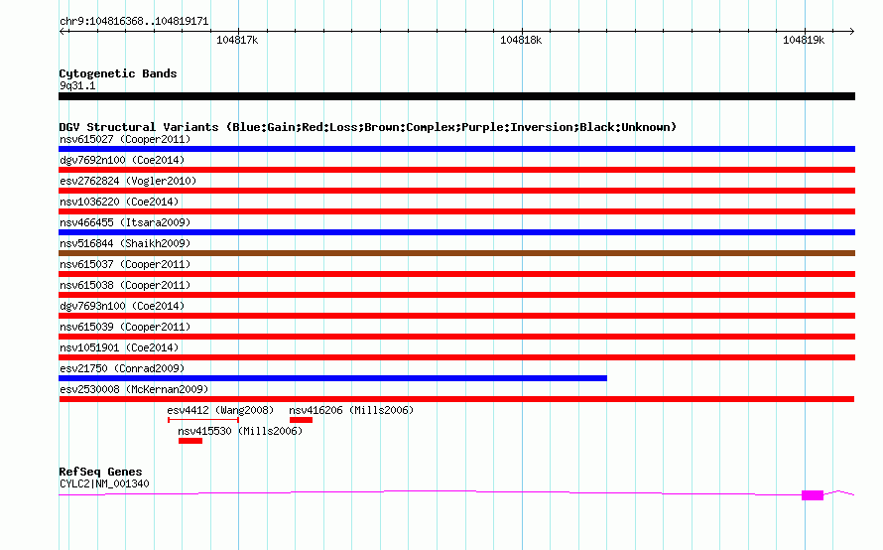
Task: Open the nsv615039 (Cooper2011) variant label
Action: [125, 327]
